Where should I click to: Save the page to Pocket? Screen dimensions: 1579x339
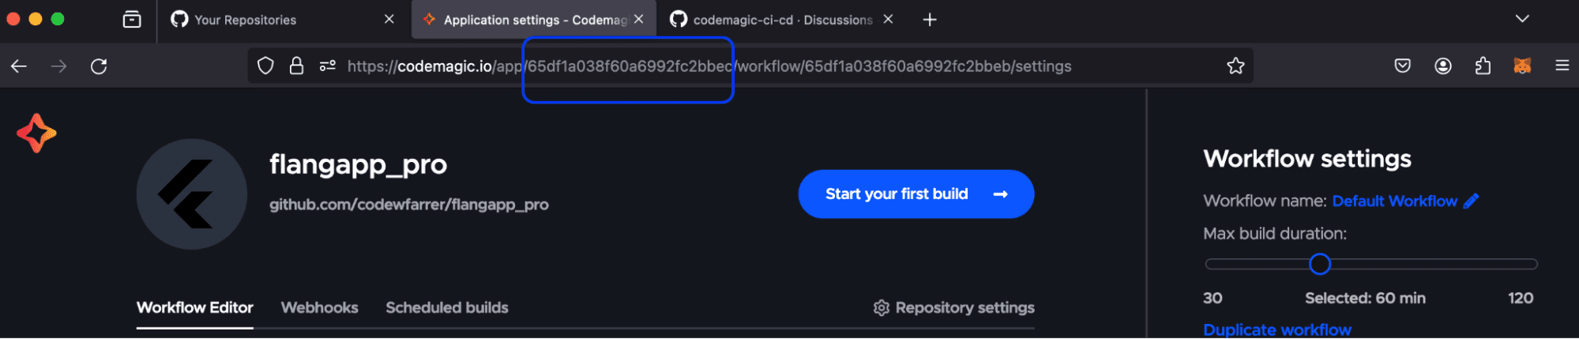pos(1403,66)
